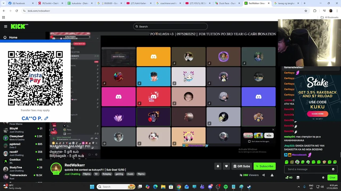Open the ENG US language switcher

pos(311,187)
